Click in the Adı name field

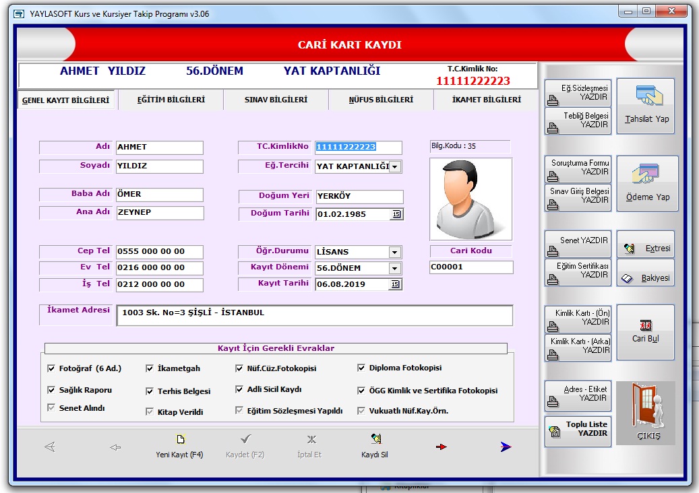tap(160, 147)
